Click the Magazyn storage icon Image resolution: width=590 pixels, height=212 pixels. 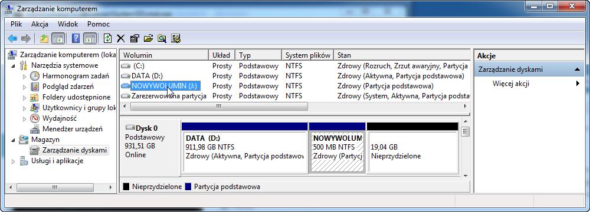pos(24,140)
